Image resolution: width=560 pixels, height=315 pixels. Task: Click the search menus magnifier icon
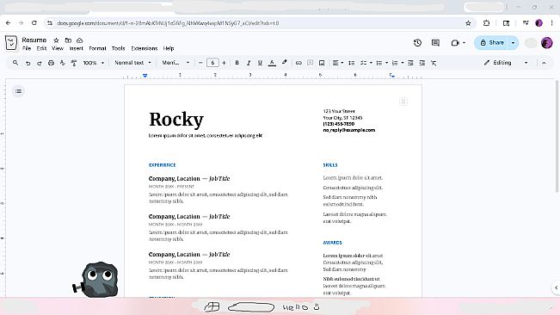[15, 63]
